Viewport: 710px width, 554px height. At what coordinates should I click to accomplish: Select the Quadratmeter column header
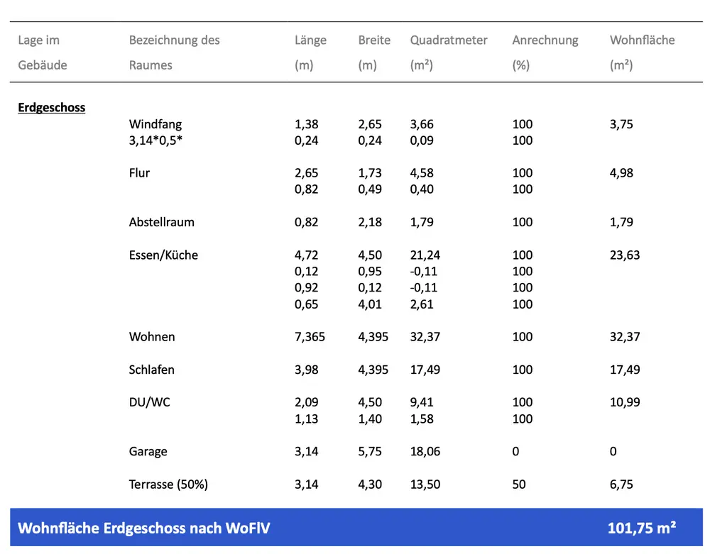coord(449,40)
